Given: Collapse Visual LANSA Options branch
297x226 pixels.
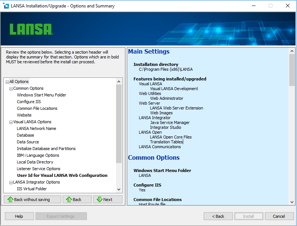Looking at the screenshot, I should pos(11,122).
